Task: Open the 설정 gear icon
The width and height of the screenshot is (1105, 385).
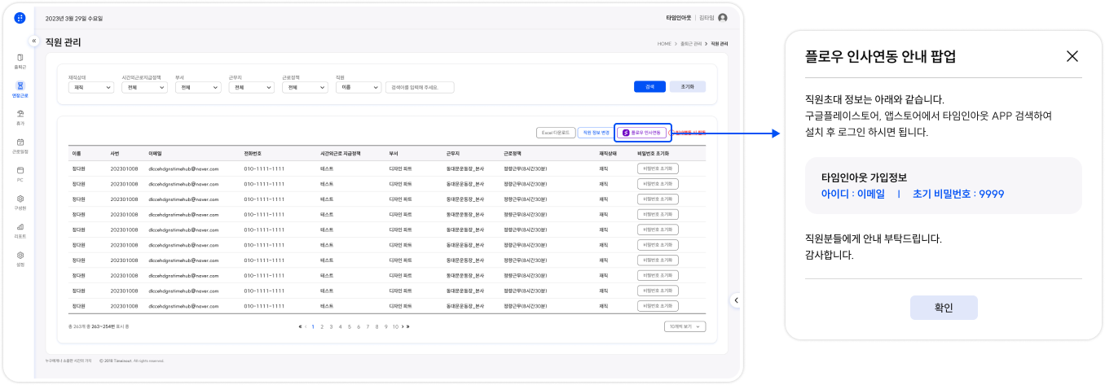Action: coord(20,257)
